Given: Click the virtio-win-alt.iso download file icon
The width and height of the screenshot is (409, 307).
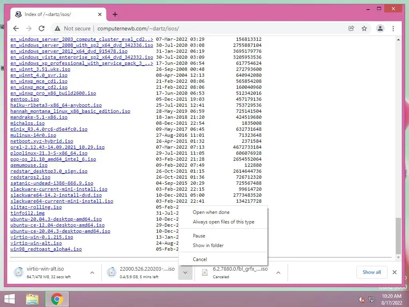Looking at the screenshot, I should (x=18, y=272).
